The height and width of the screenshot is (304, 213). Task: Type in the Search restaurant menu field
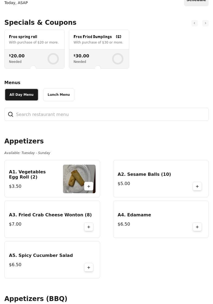(x=109, y=115)
